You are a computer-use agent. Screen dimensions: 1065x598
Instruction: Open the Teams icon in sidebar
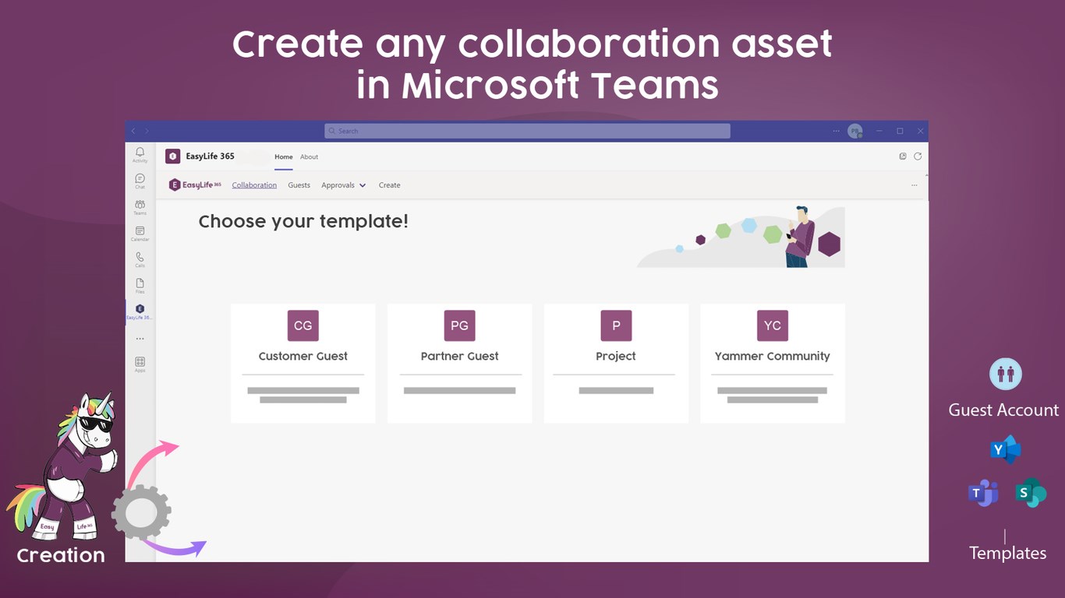click(x=140, y=207)
